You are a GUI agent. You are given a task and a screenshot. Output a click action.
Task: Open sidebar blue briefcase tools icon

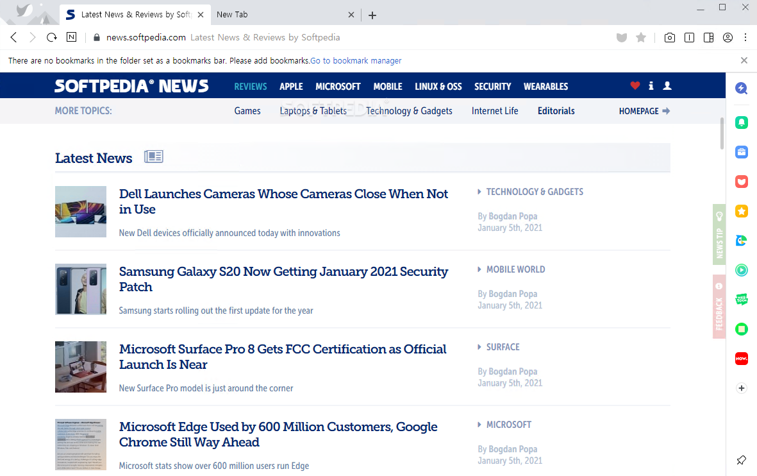[x=742, y=152]
